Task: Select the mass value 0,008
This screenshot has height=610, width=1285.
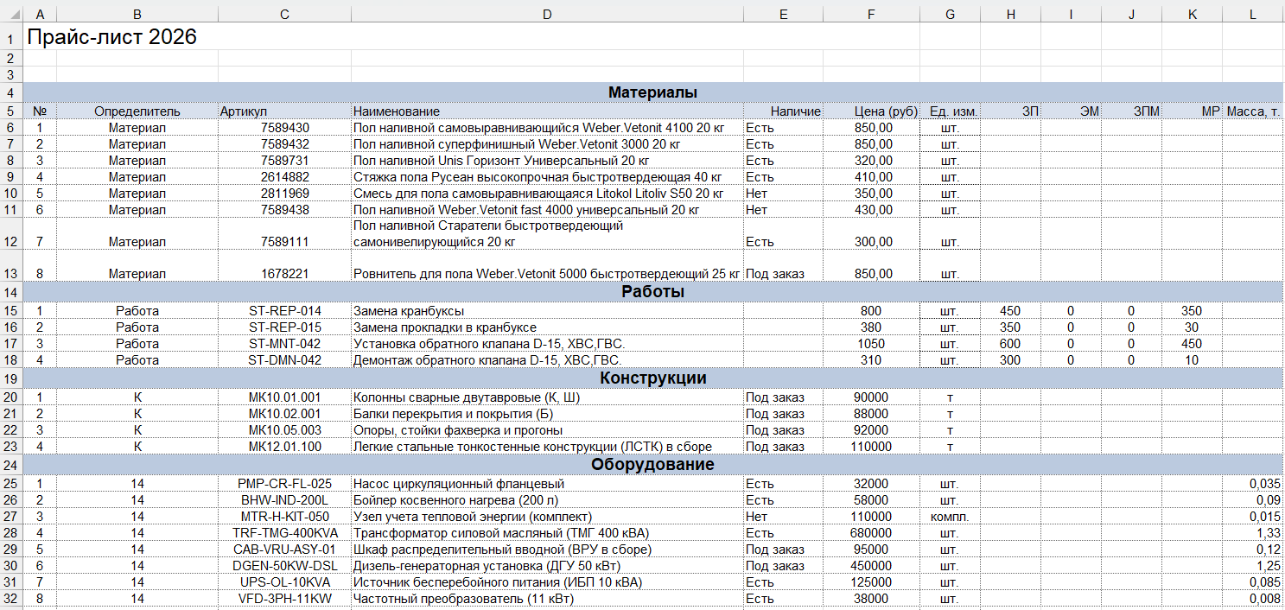Action: [1253, 599]
